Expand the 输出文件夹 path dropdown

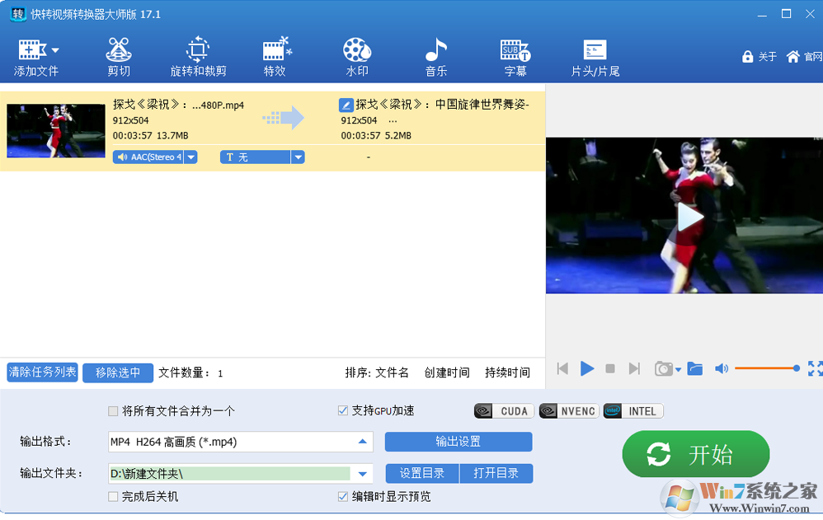tap(362, 474)
